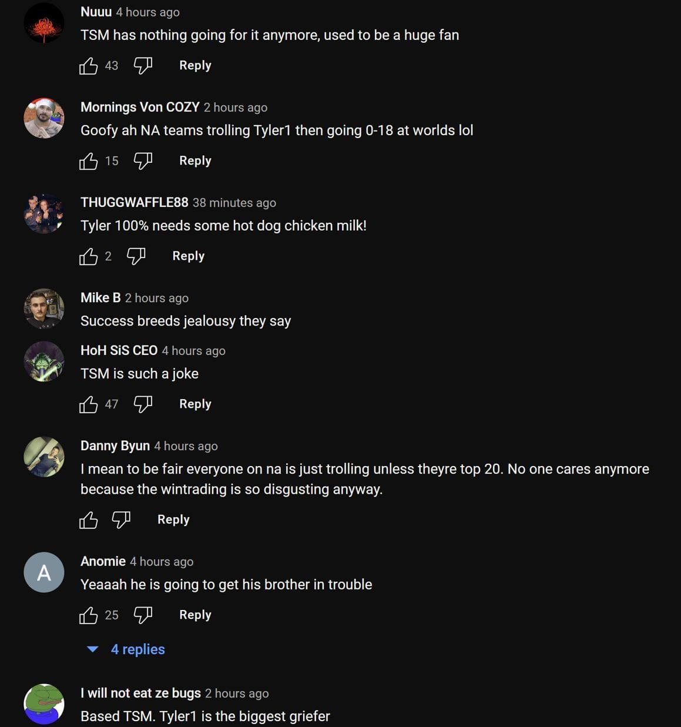Dislike Anomie's comment

(142, 615)
